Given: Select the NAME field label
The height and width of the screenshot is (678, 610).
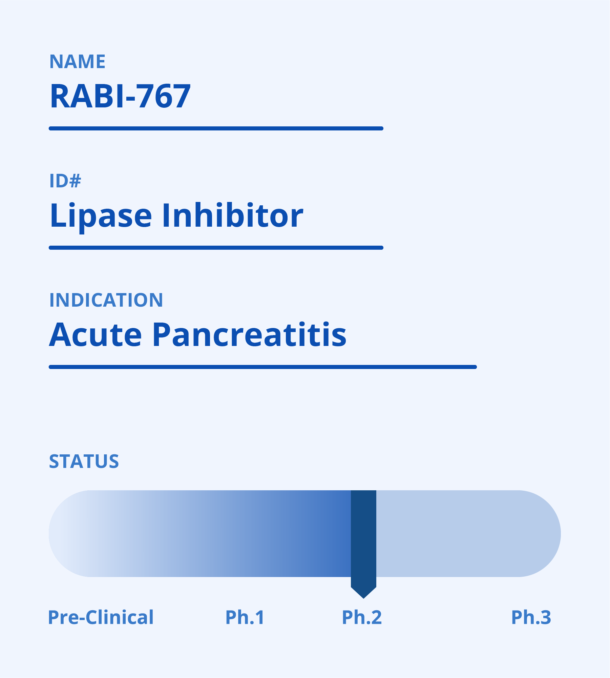Looking at the screenshot, I should click(78, 62).
